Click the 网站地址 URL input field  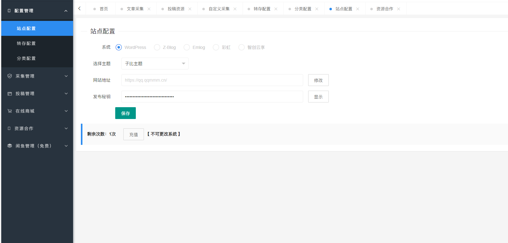pyautogui.click(x=212, y=80)
